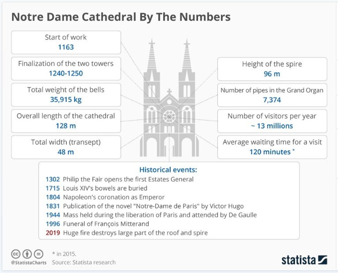
Task: Click the @StatistaCharts handle
Action: [x=29, y=263]
